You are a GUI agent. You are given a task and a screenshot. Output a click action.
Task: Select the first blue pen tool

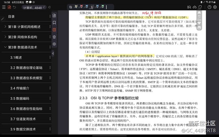coord(87,6)
